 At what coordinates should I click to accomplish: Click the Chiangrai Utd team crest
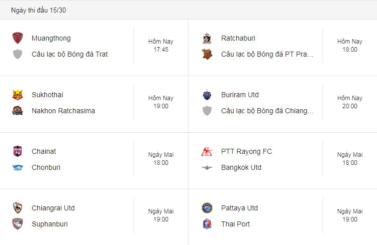[x=18, y=208]
